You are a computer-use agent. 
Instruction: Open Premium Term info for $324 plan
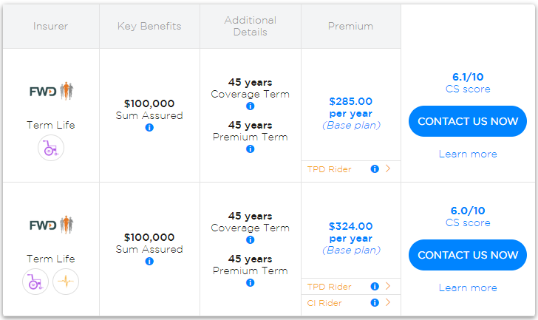pyautogui.click(x=250, y=283)
